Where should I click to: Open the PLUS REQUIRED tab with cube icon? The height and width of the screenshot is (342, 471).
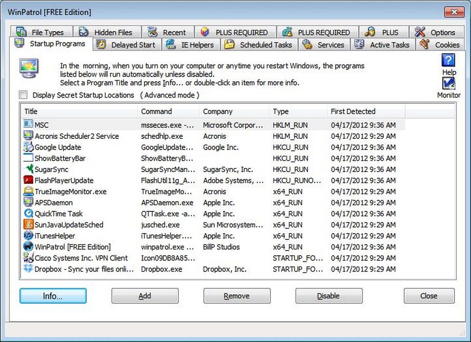click(235, 32)
